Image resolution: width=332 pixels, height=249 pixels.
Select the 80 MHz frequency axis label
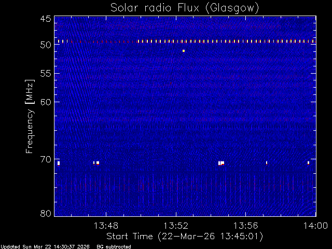(46, 213)
